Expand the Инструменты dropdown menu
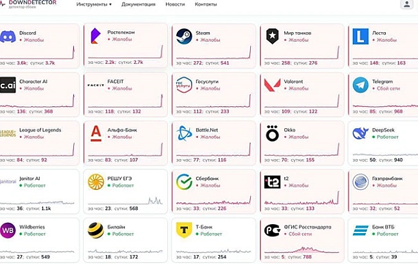 point(93,5)
